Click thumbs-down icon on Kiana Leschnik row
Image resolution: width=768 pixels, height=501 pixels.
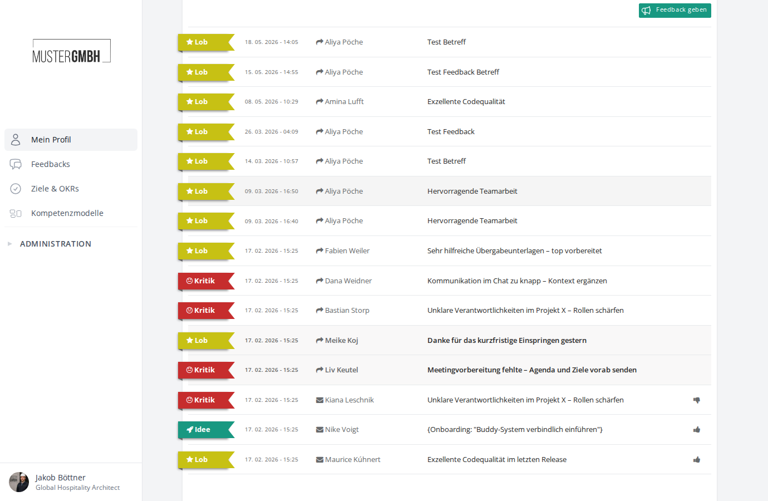click(x=696, y=400)
